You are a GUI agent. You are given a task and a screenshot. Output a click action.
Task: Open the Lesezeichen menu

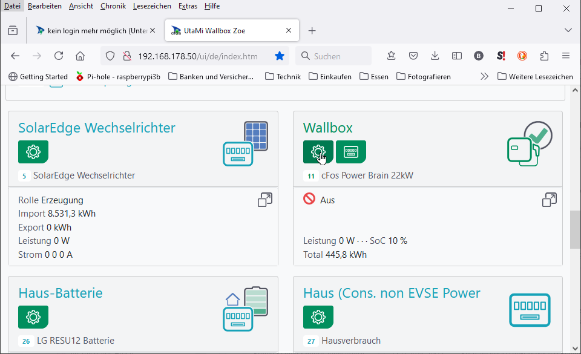click(152, 6)
